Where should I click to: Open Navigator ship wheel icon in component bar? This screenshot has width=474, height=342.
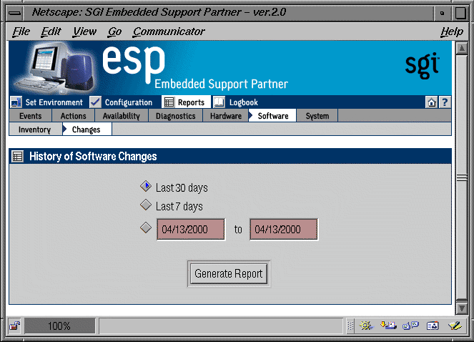(x=366, y=326)
